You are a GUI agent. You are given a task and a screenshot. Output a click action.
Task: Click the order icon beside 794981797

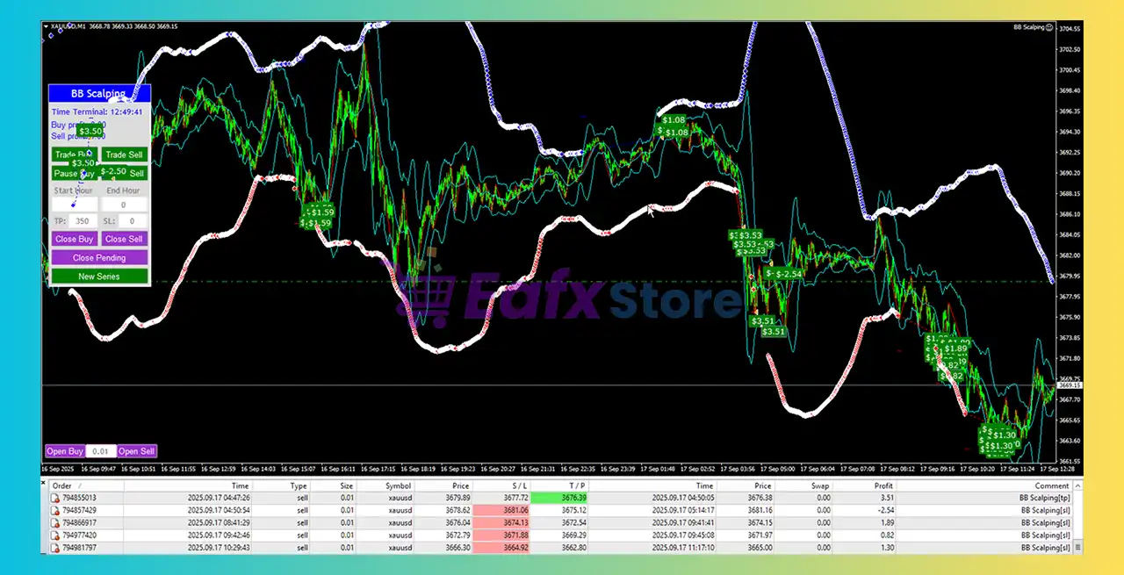56,547
